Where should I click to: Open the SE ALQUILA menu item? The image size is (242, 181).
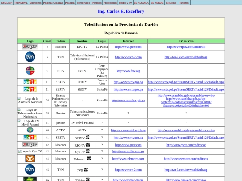(x=141, y=3)
